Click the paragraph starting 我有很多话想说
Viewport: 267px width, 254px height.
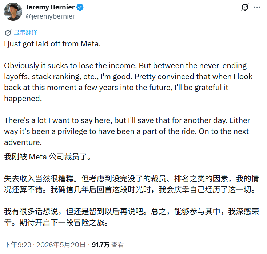click(x=131, y=217)
